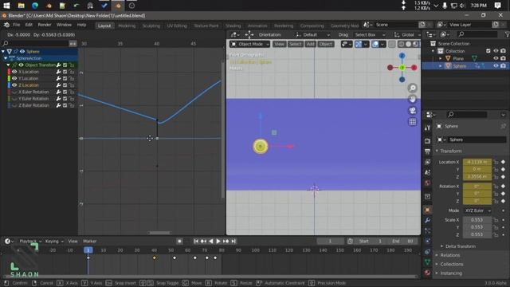
Task: Click the viewport pan hand icon
Action: coord(413,99)
